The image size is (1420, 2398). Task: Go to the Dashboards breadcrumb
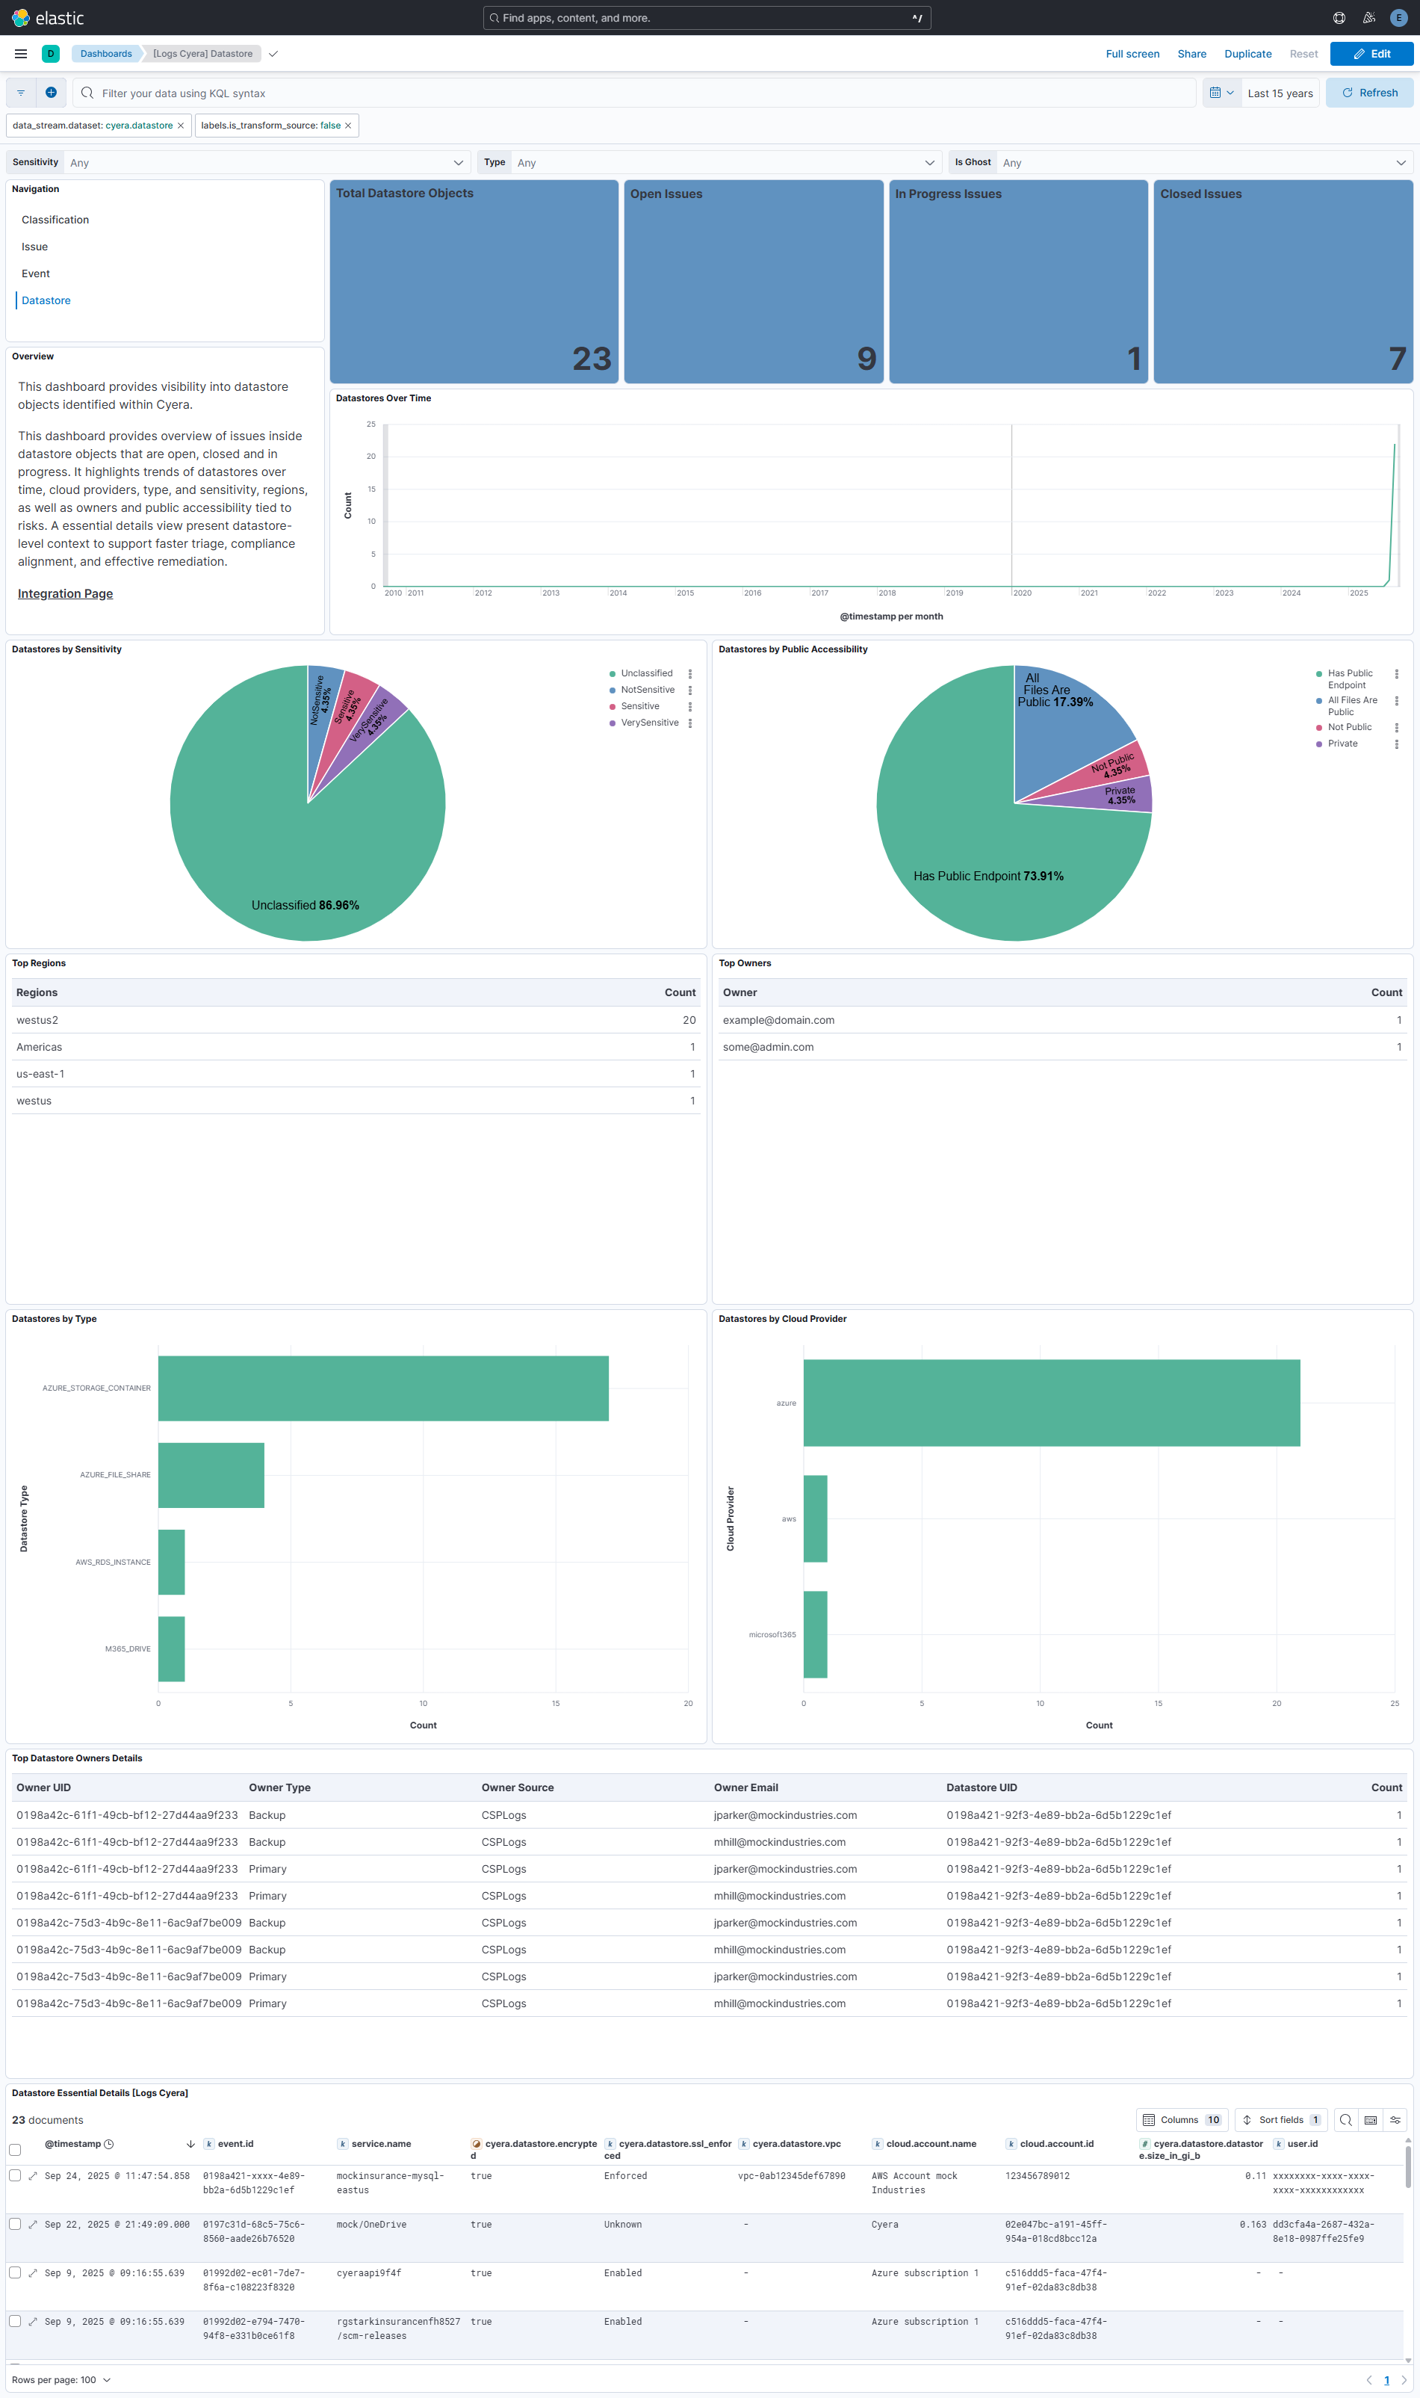coord(105,54)
